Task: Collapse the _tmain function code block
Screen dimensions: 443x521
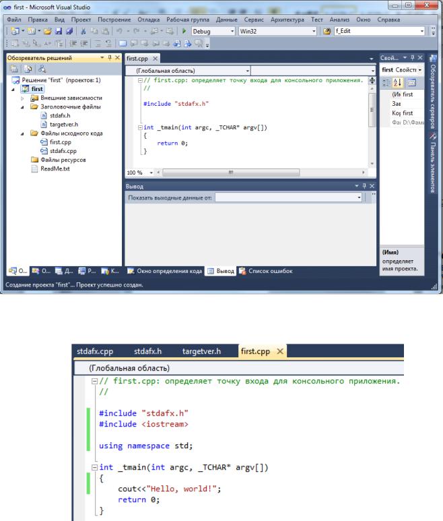Action: tap(140, 127)
